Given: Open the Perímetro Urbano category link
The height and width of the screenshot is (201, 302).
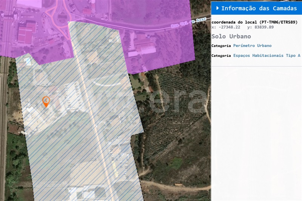Looking at the screenshot, I should [252, 46].
